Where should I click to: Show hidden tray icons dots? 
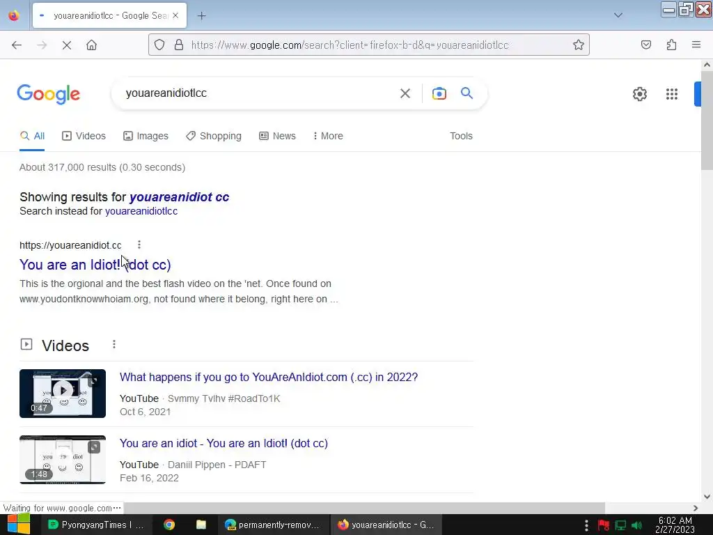tap(586, 525)
